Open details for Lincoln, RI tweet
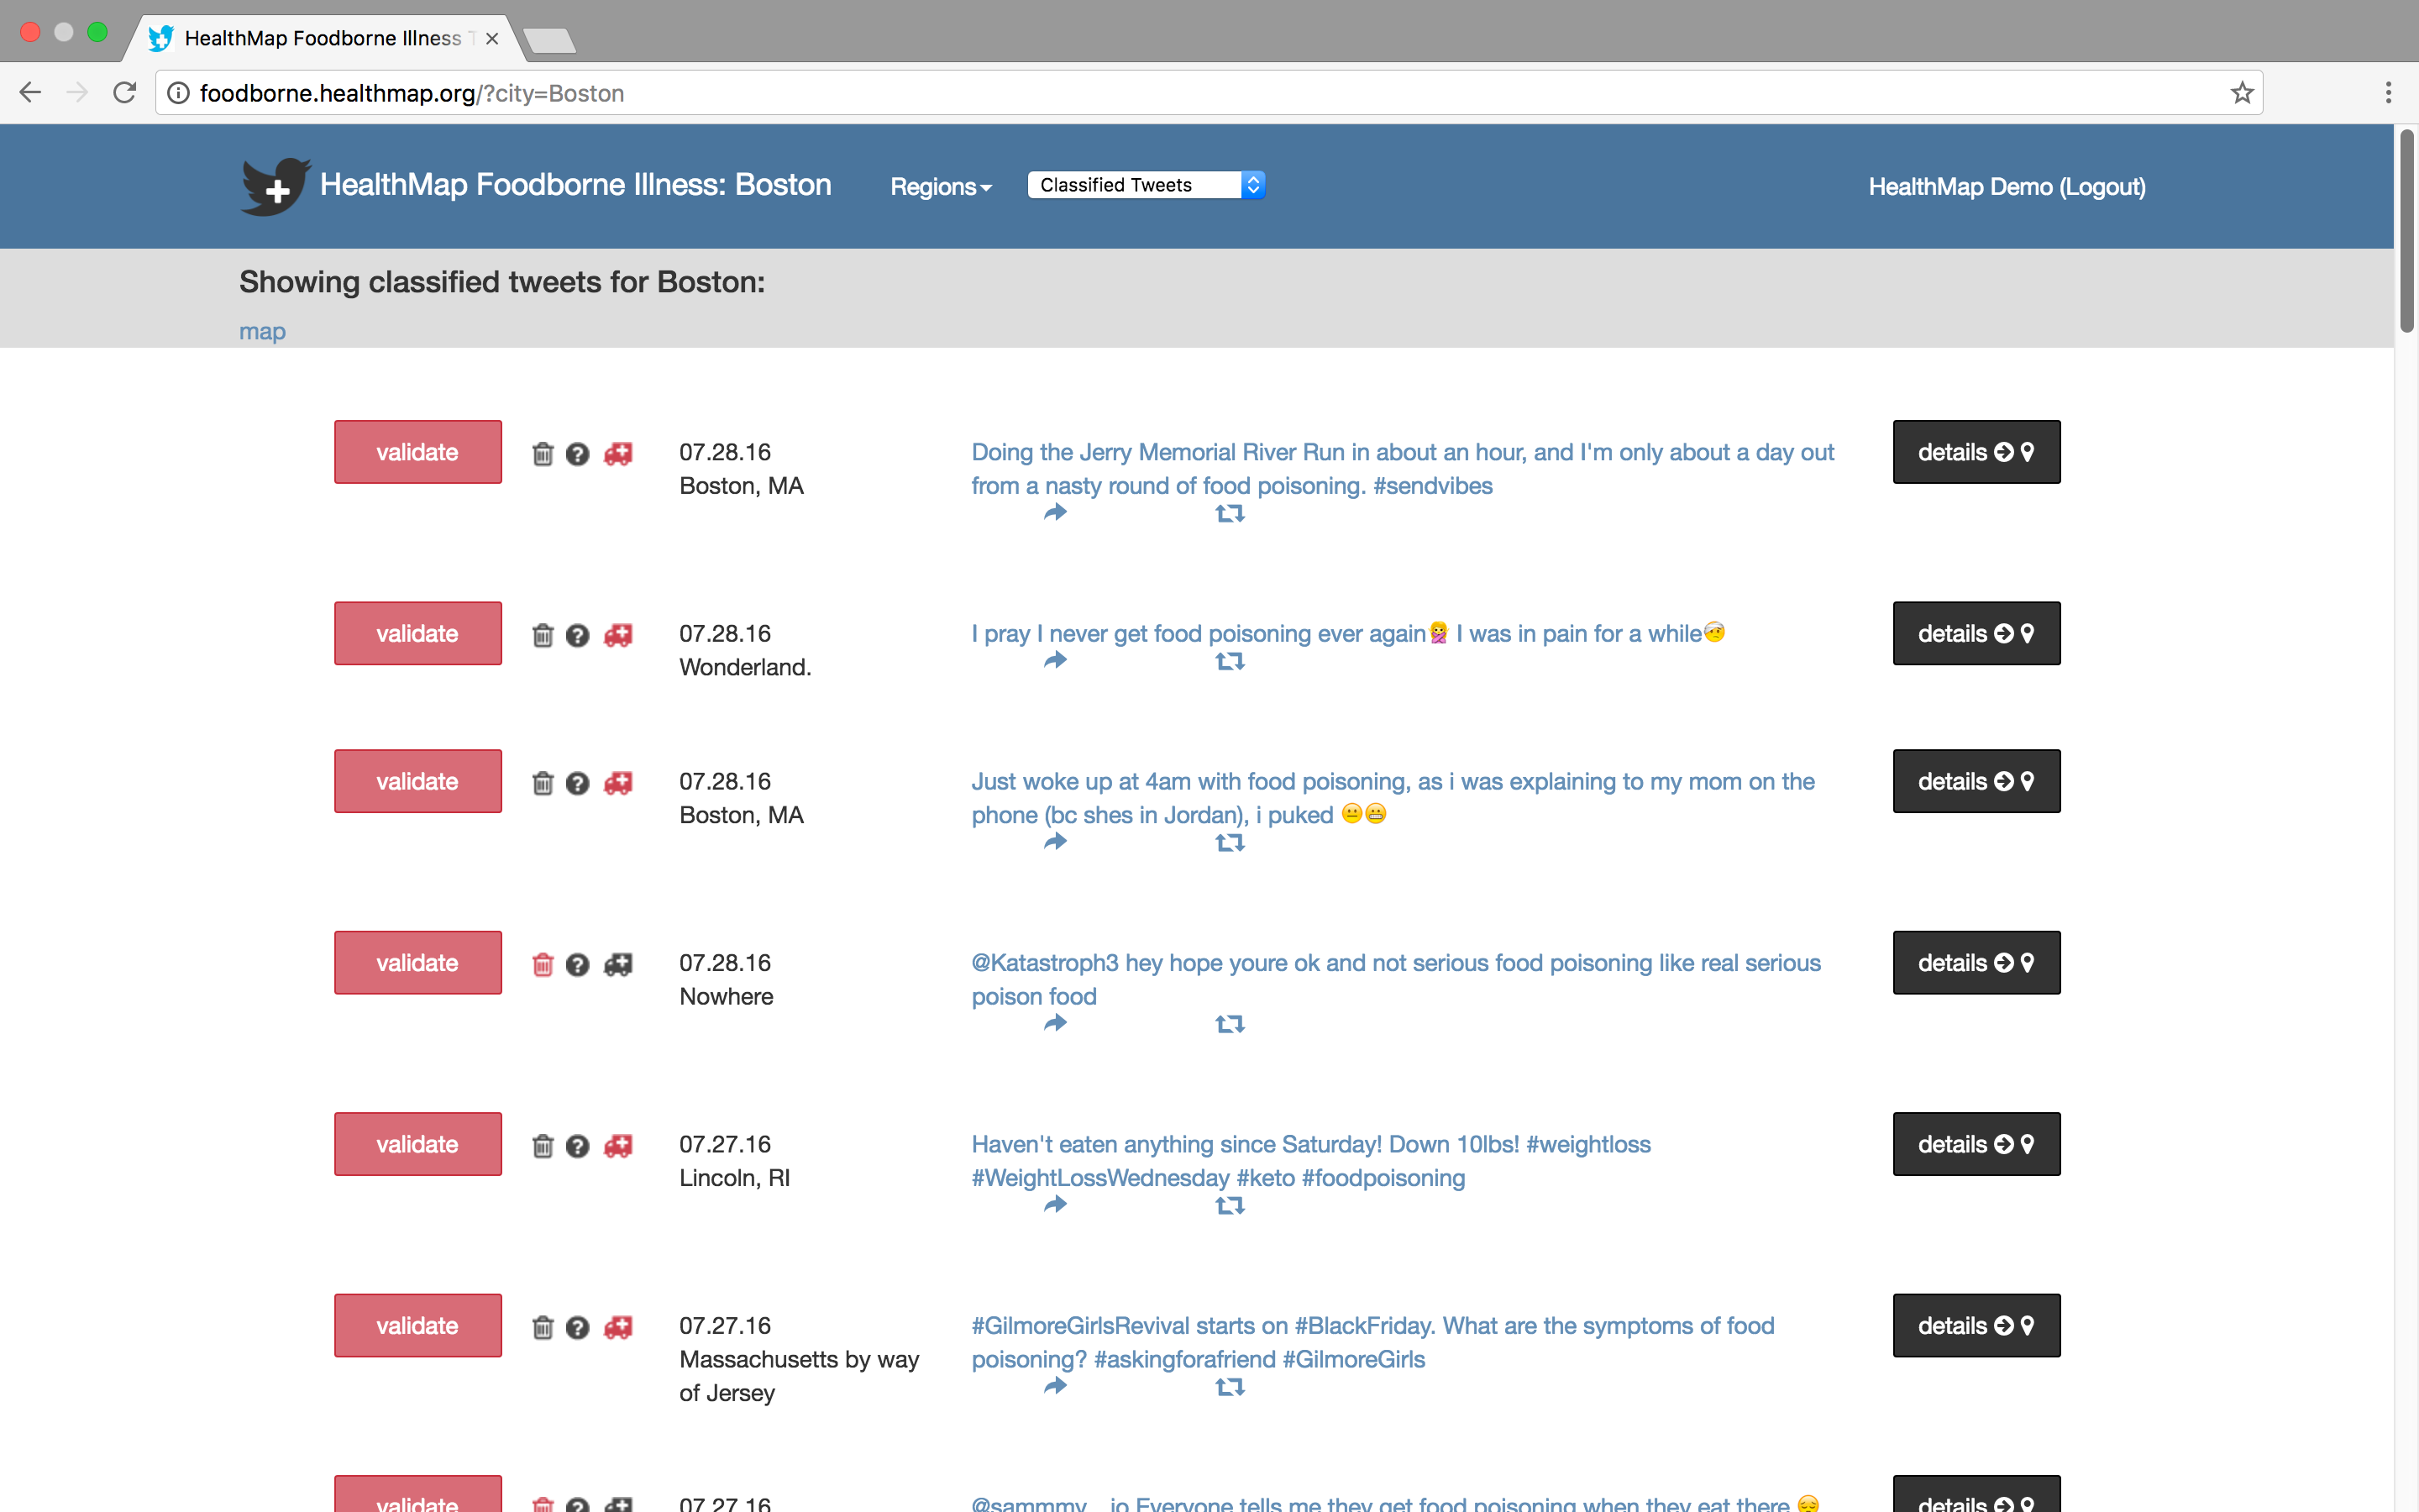This screenshot has height=1512, width=2419. [x=1976, y=1144]
